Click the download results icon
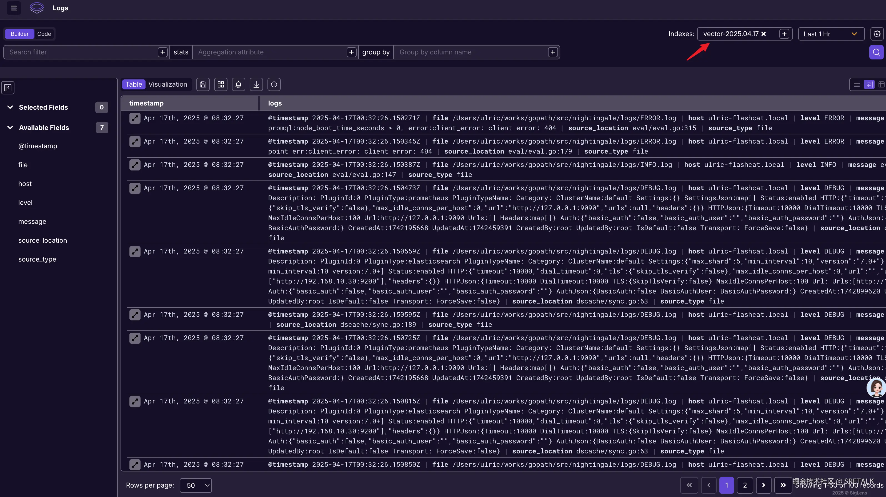 tap(256, 85)
